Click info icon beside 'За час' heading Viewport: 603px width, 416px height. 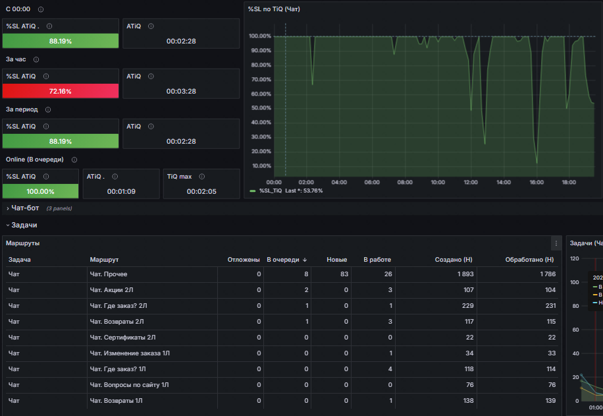[36, 59]
